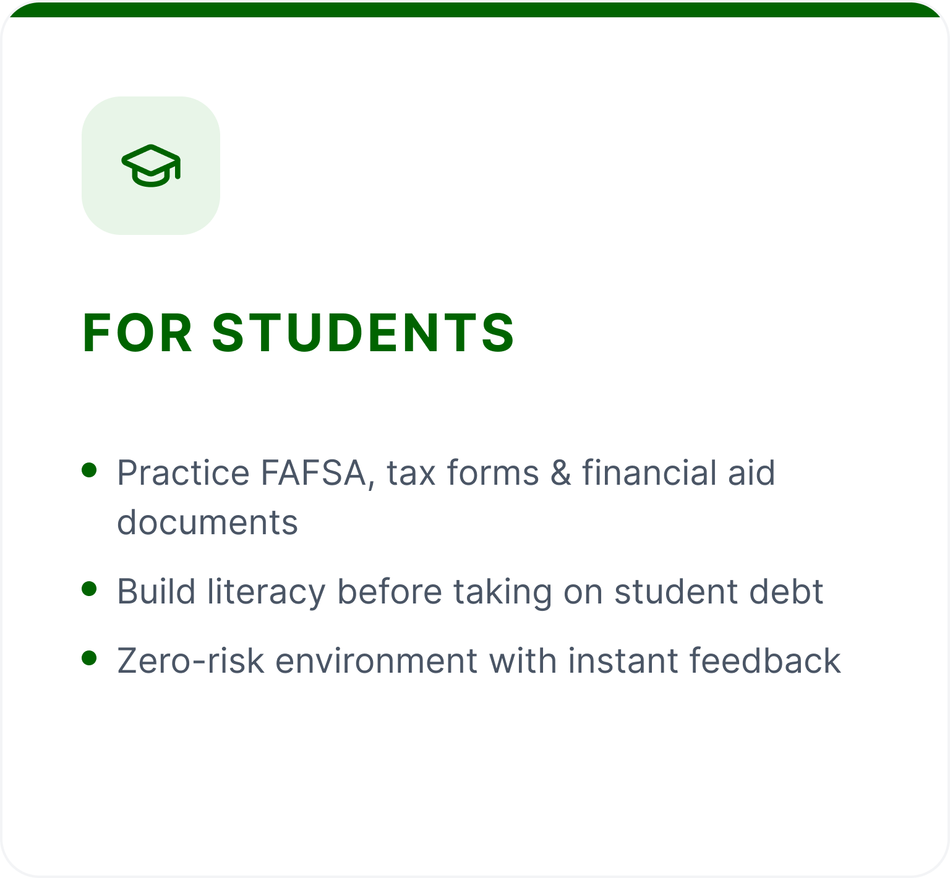Select the words instant feedback
The width and height of the screenshot is (950, 878).
point(704,661)
